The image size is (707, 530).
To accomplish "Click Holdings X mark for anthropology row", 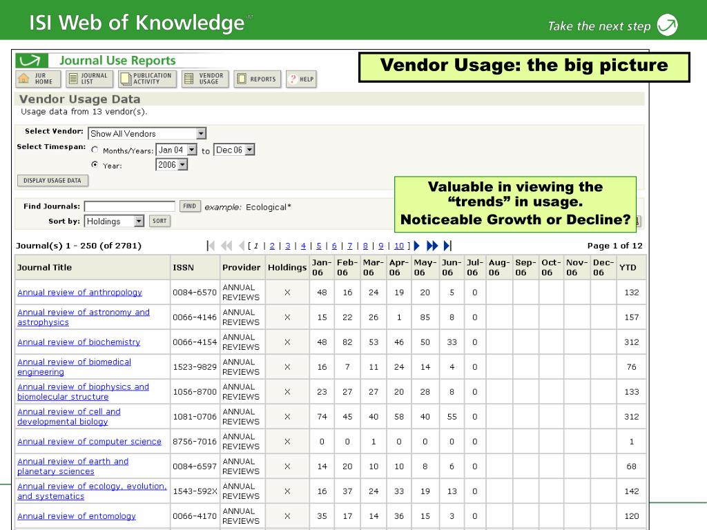I will pyautogui.click(x=287, y=292).
